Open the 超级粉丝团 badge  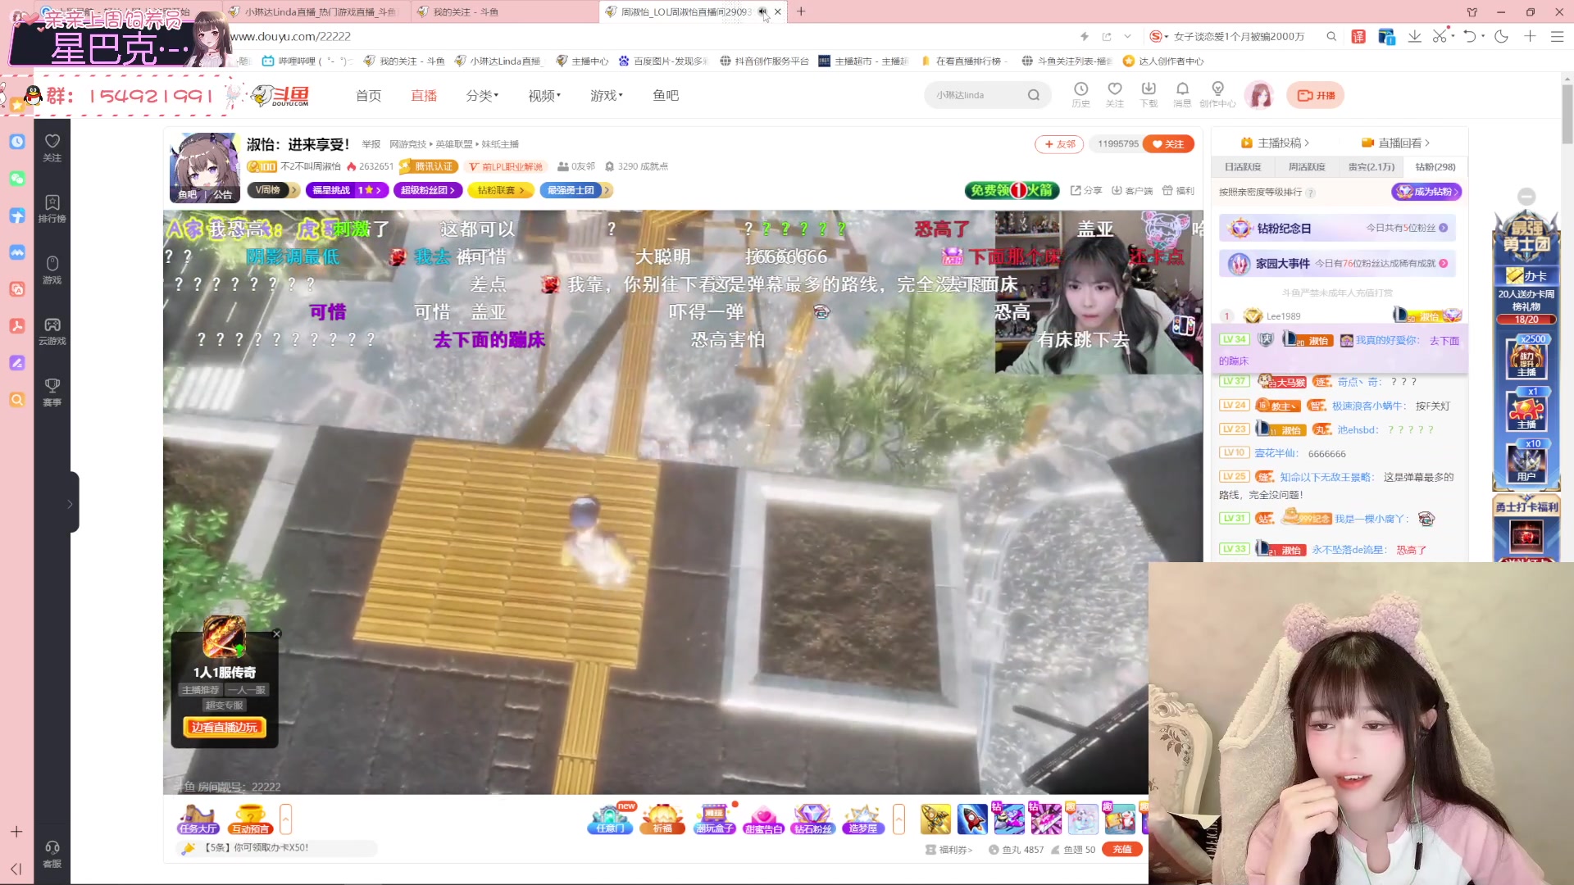coord(426,190)
